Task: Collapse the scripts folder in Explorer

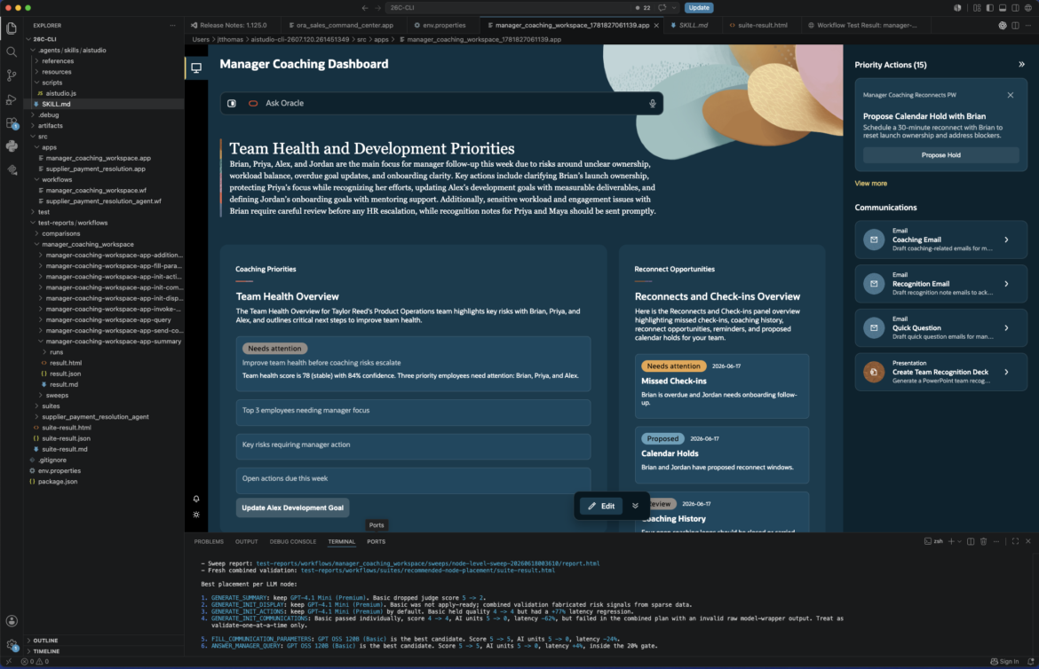Action: 52,83
